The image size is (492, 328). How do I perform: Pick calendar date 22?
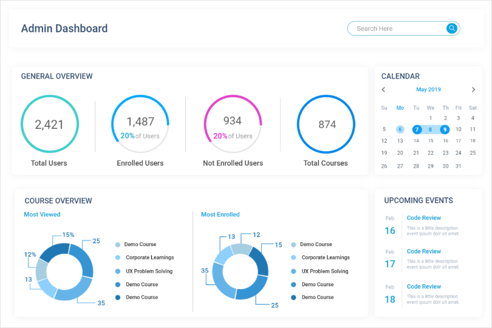coord(431,153)
